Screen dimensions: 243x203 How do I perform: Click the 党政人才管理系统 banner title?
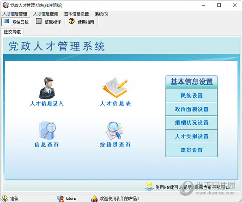[57, 46]
